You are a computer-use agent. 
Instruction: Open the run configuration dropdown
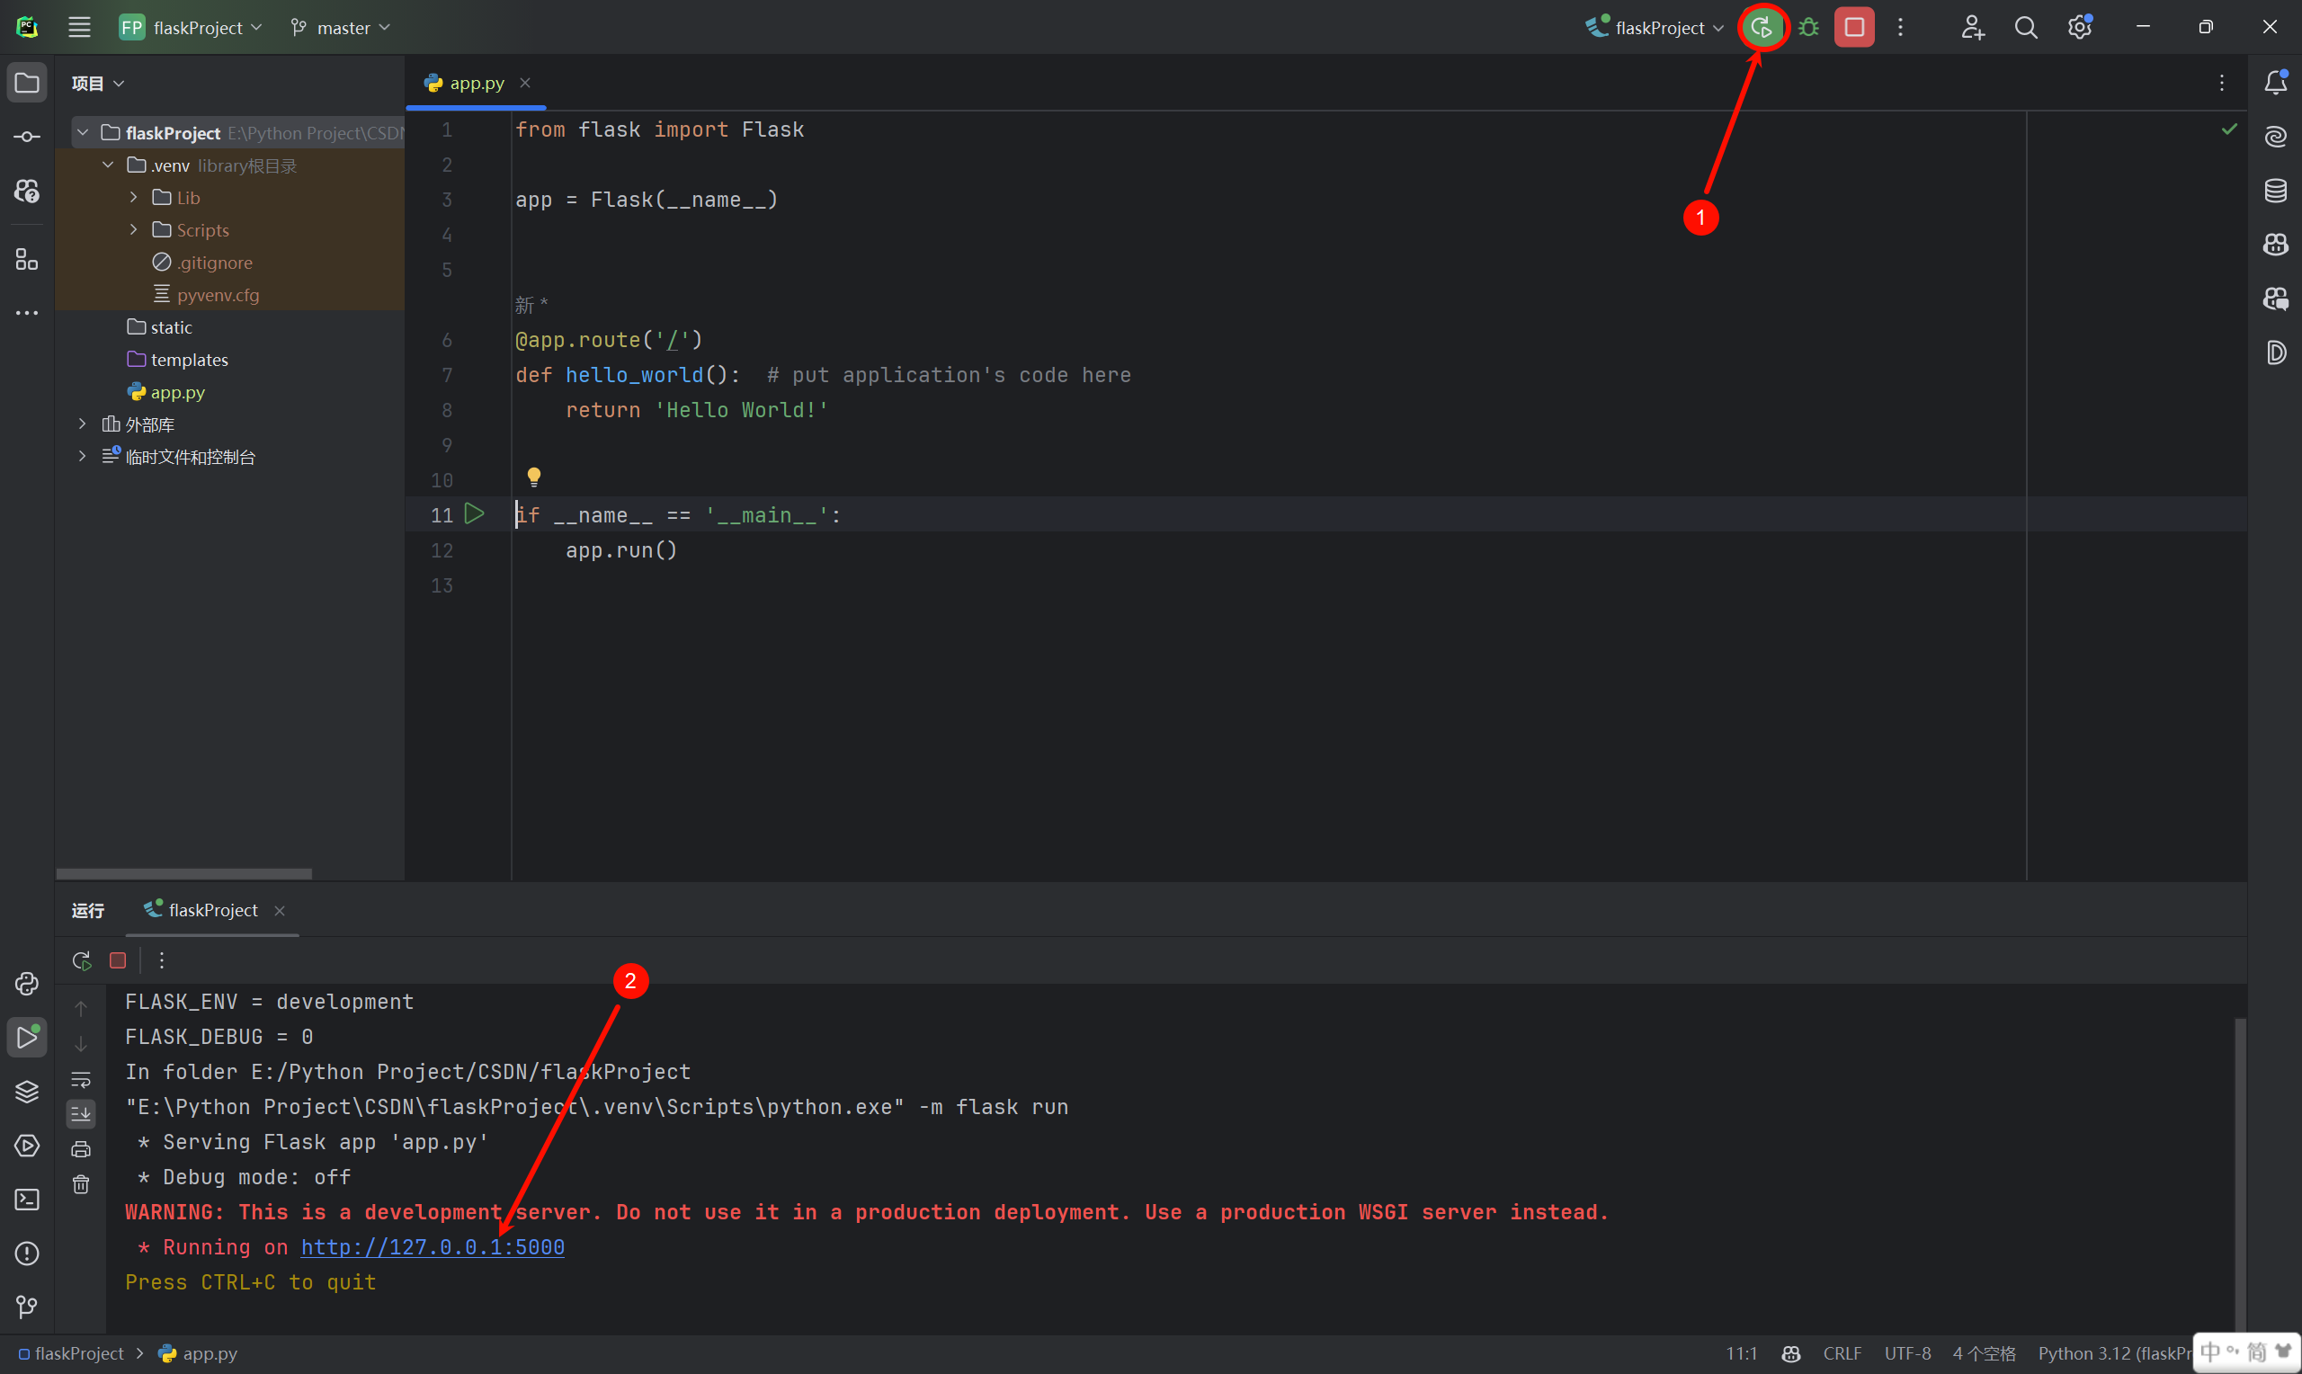tap(1655, 27)
